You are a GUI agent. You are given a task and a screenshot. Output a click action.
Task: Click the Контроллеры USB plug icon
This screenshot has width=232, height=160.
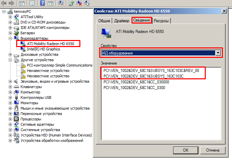click(x=16, y=97)
